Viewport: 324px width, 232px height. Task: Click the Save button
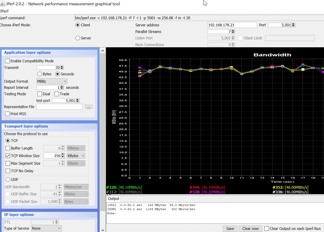(x=230, y=228)
